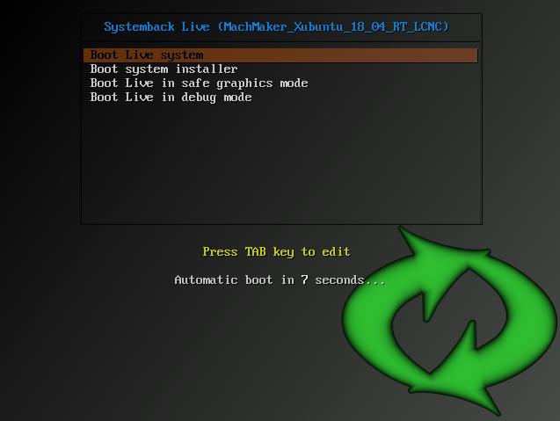Click the word graphics in the third entry
Viewport: 560px width, 421px height.
pyautogui.click(x=244, y=83)
